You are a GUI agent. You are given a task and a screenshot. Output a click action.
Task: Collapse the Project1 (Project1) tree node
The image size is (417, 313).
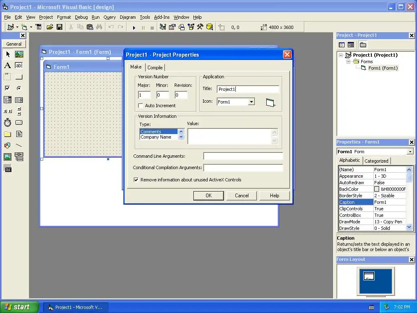click(x=341, y=55)
